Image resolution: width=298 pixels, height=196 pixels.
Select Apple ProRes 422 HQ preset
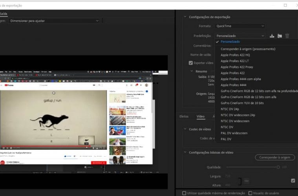[x=235, y=55]
